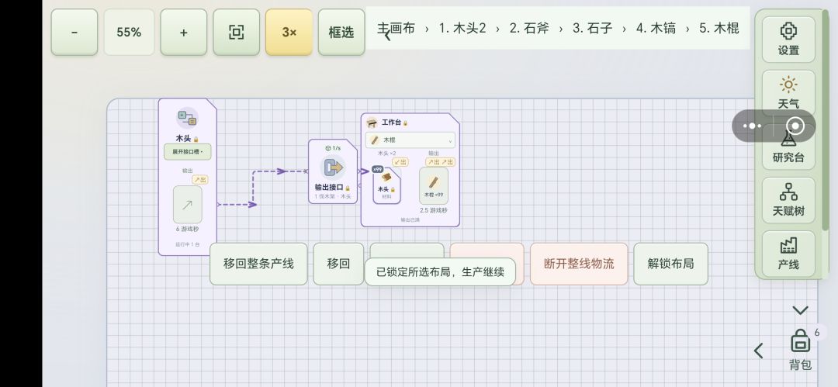Click 2.5 游戏秒 text on workbench

(x=434, y=211)
